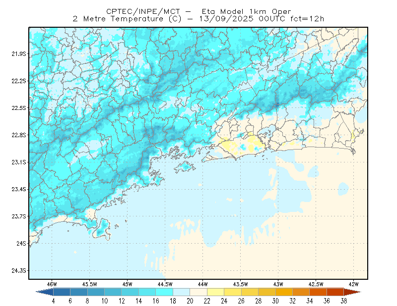This screenshot has height=306, width=397.
Task: Click the legend swatch between 4 and 6
Action: click(62, 292)
